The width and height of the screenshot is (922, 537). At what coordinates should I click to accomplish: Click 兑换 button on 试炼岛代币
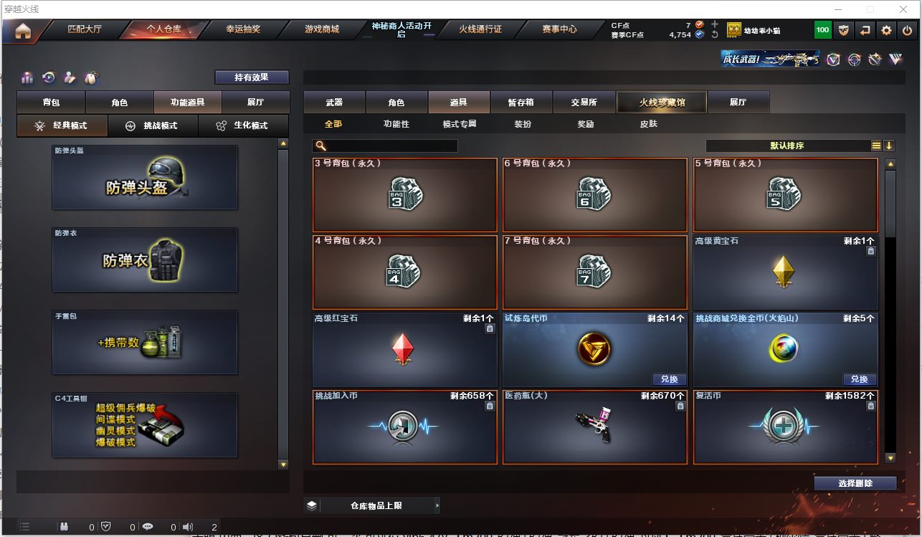pos(670,379)
